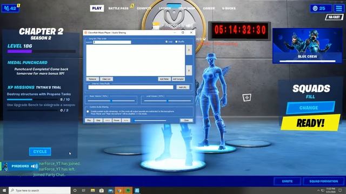The height and width of the screenshot is (194, 346).
Task: Click the Stop button in Clownfish
Action: click(98, 120)
